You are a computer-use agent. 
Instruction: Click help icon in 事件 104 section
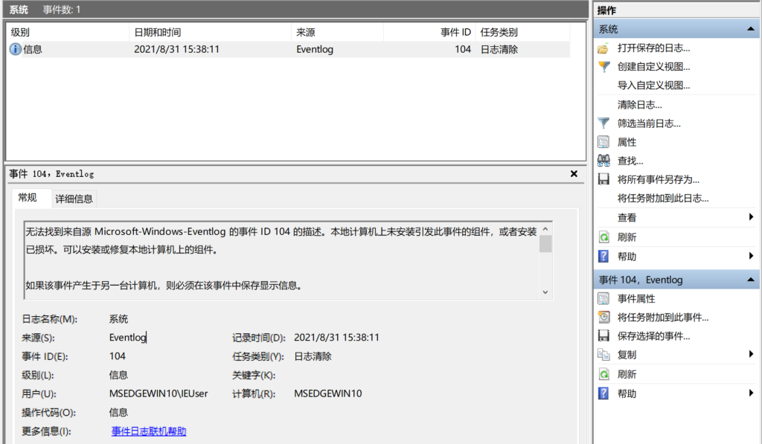pos(603,393)
